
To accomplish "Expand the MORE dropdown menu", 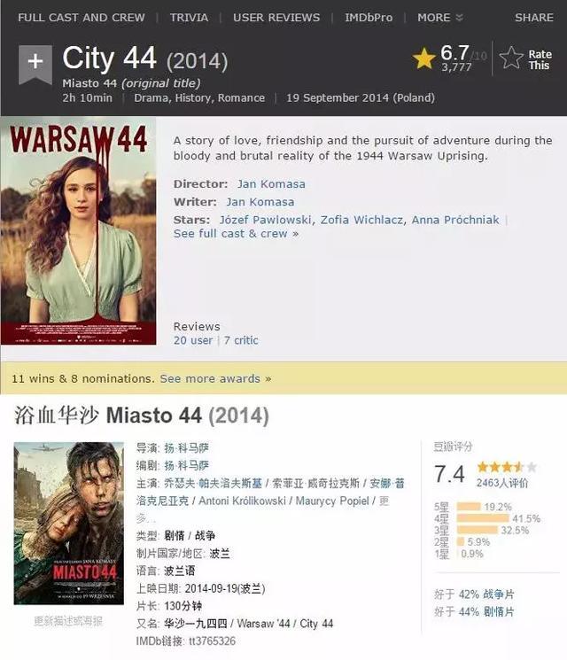I will pos(440,18).
